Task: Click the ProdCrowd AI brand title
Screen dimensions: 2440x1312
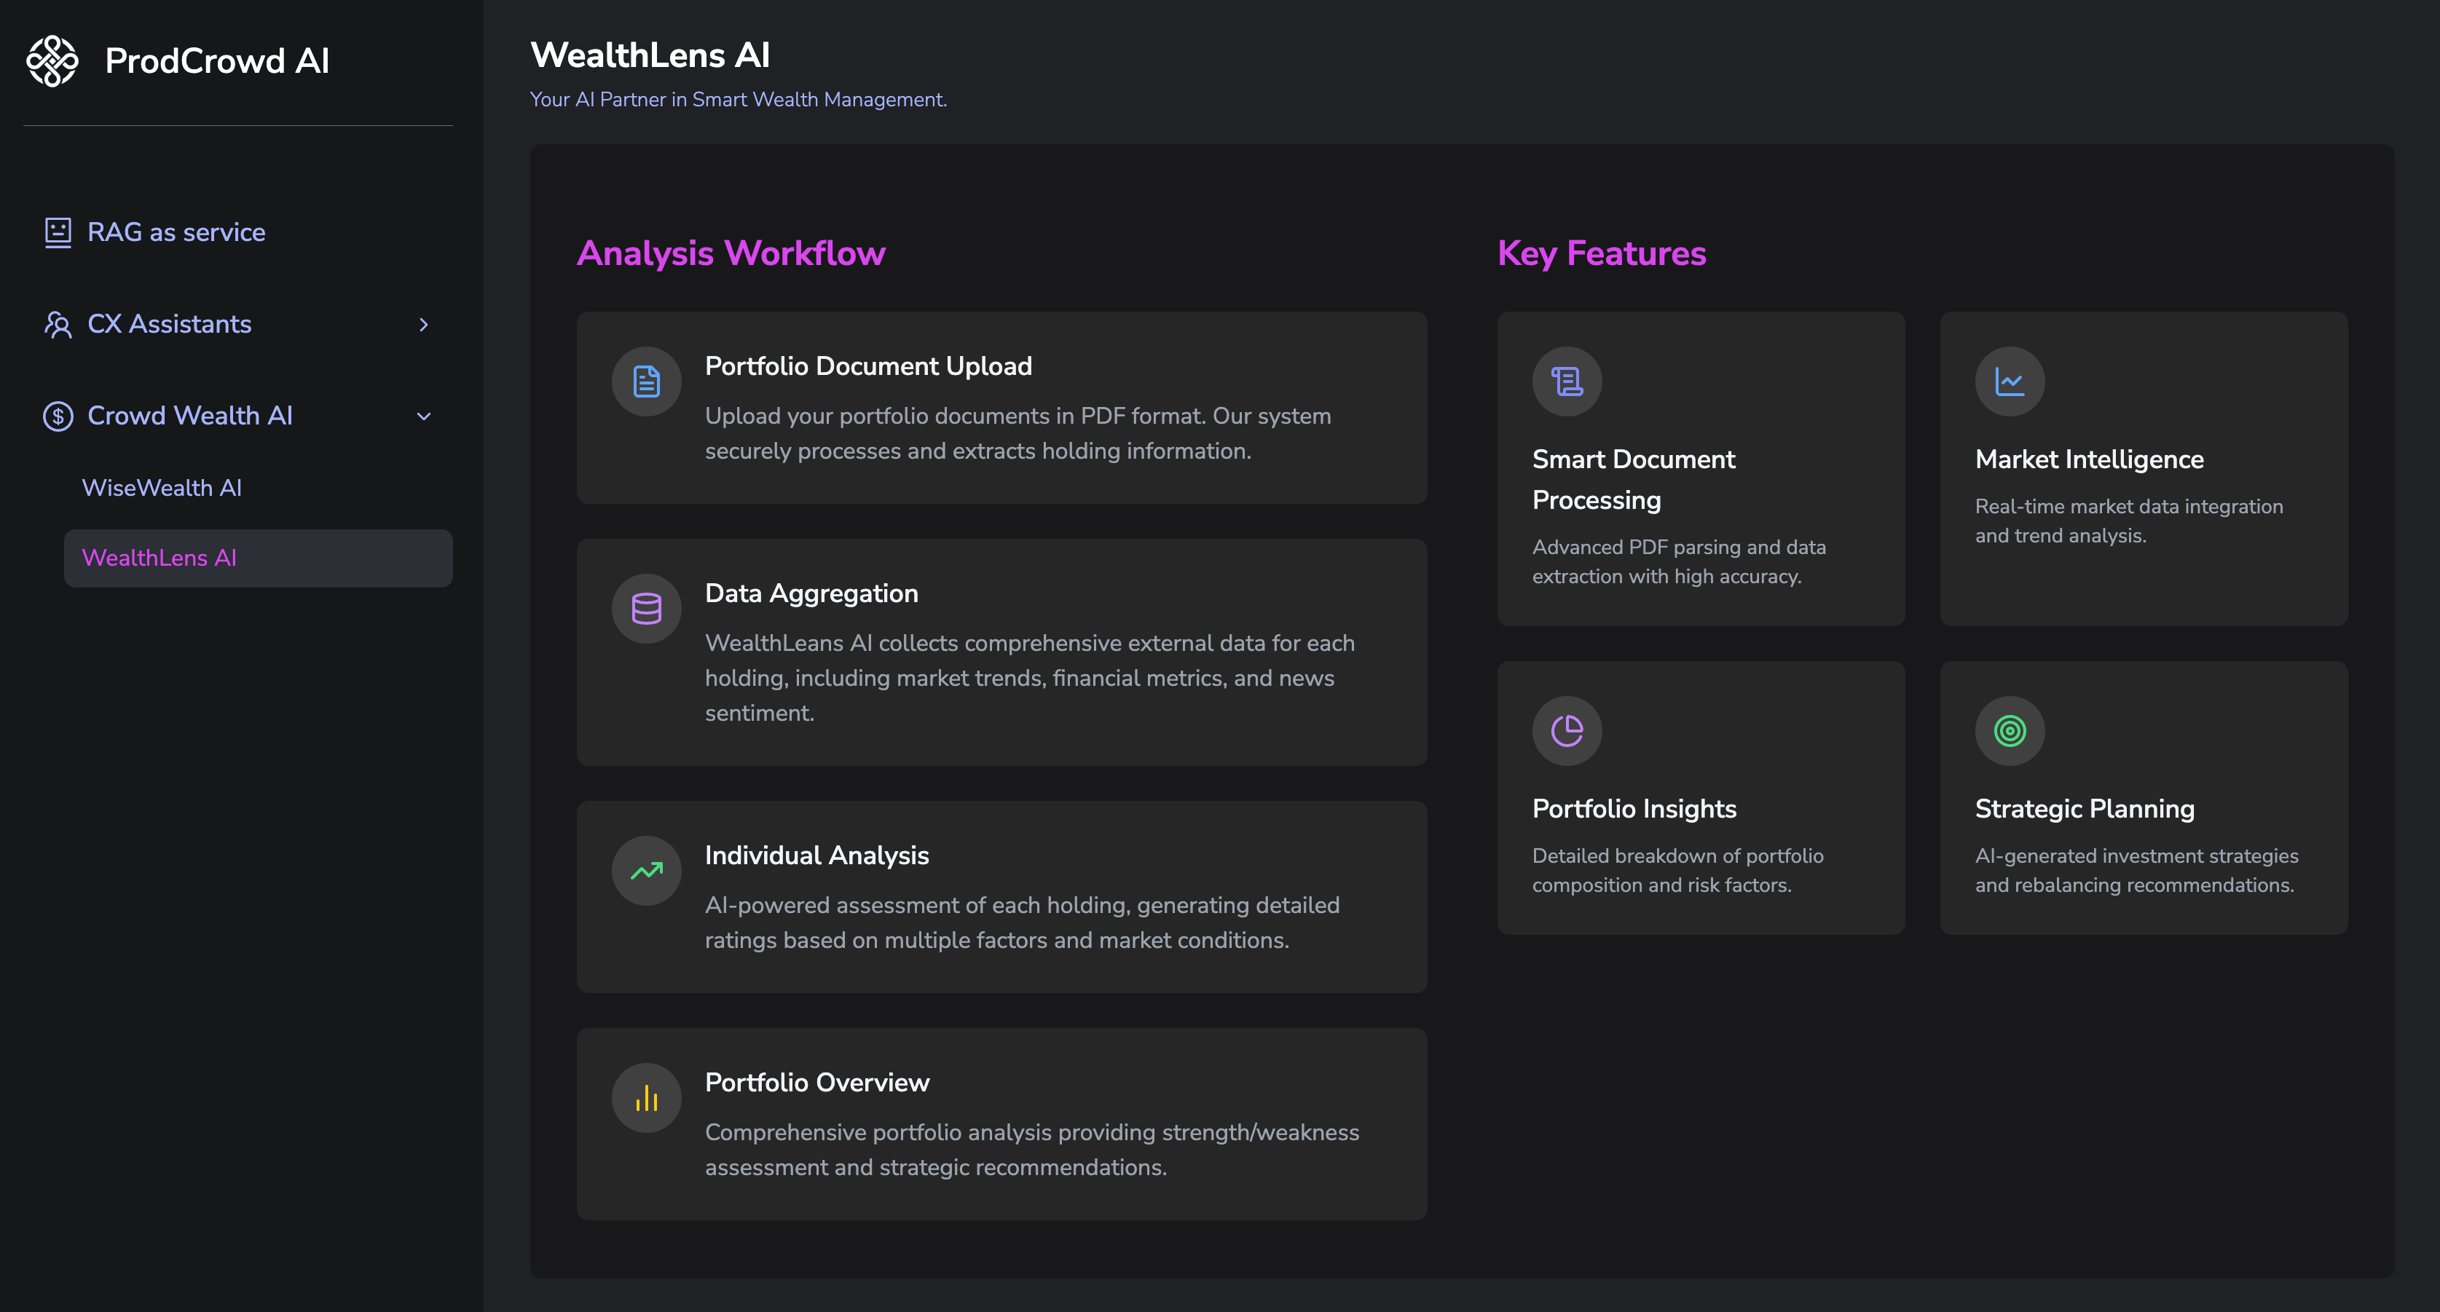Action: pos(217,60)
